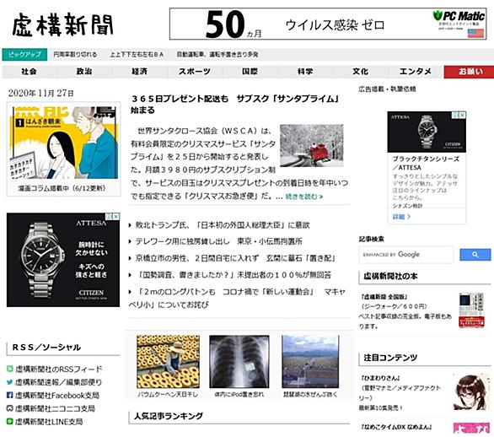
Task: Click the LINE icon for LINE支局
Action: (x=10, y=421)
